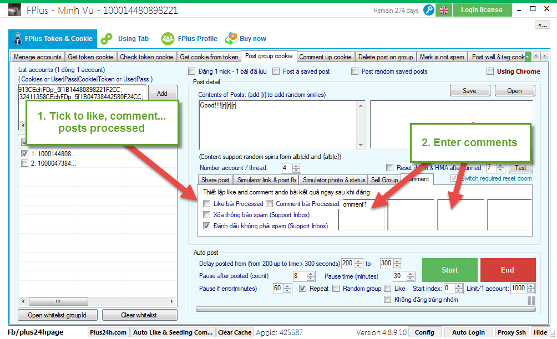Click the blue key license icon
The width and height of the screenshot is (557, 339).
click(429, 10)
